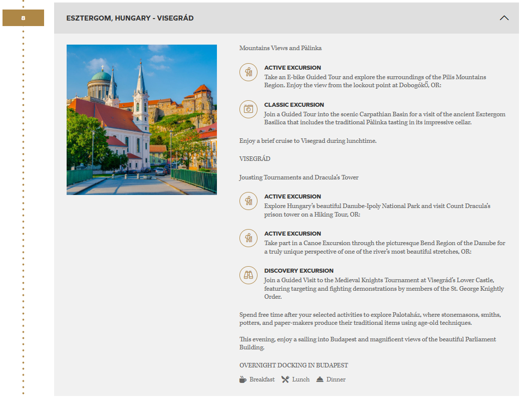This screenshot has height=398, width=521.
Task: Click the camera icon for Classic Excursion
Action: (x=248, y=109)
